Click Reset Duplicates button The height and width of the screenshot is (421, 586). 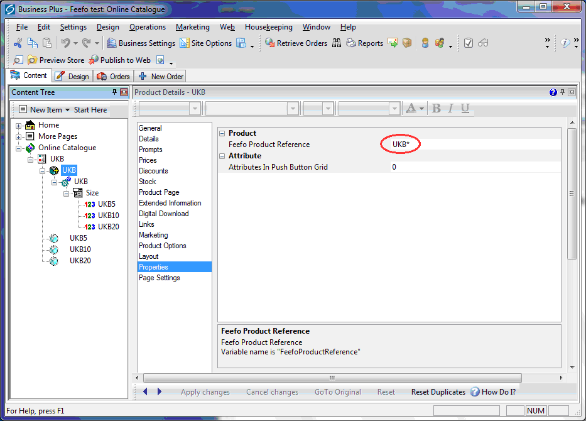(438, 392)
